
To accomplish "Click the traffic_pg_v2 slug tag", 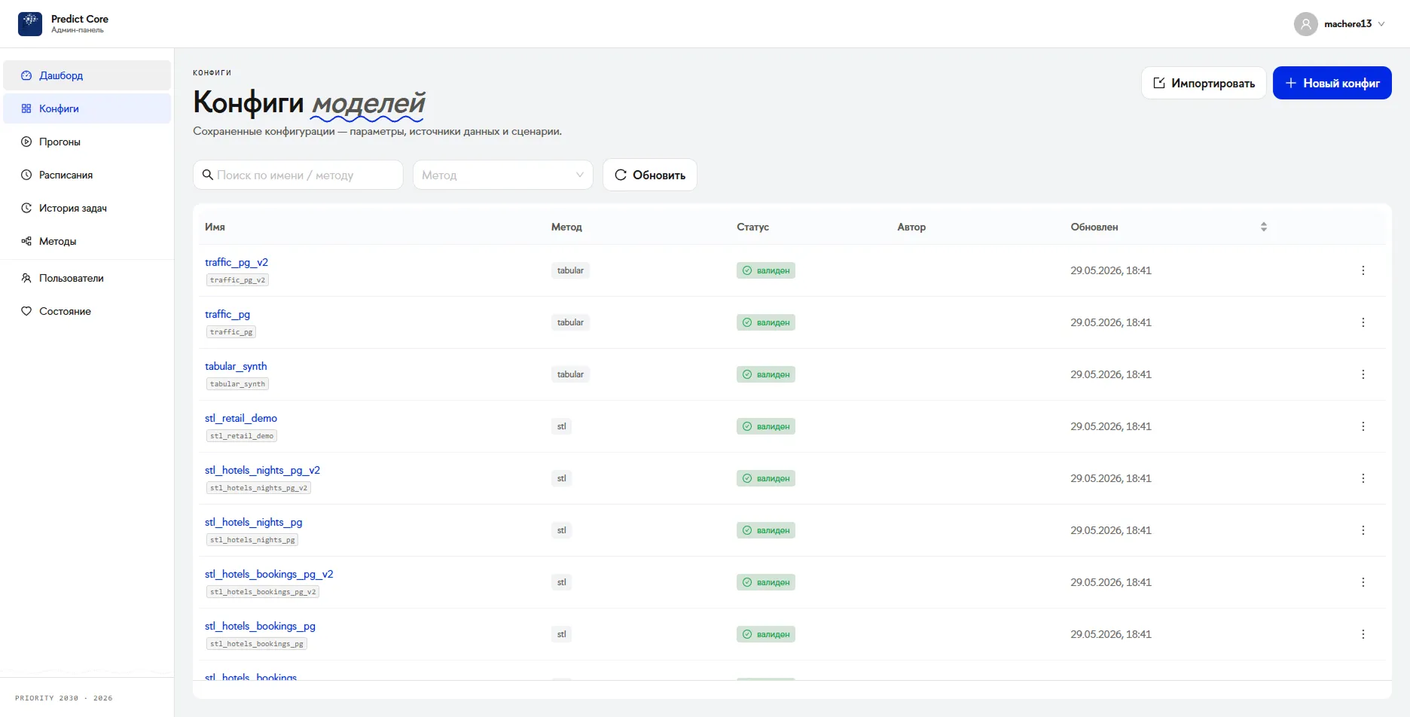I will pos(237,280).
